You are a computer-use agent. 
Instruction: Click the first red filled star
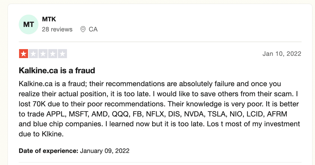pyautogui.click(x=24, y=54)
